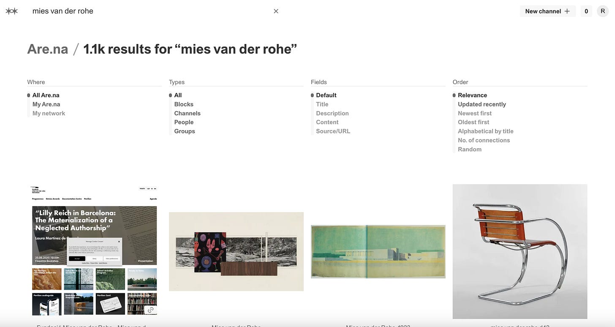Search by Source/URL field only
Viewport: 615px width, 327px height.
point(333,131)
